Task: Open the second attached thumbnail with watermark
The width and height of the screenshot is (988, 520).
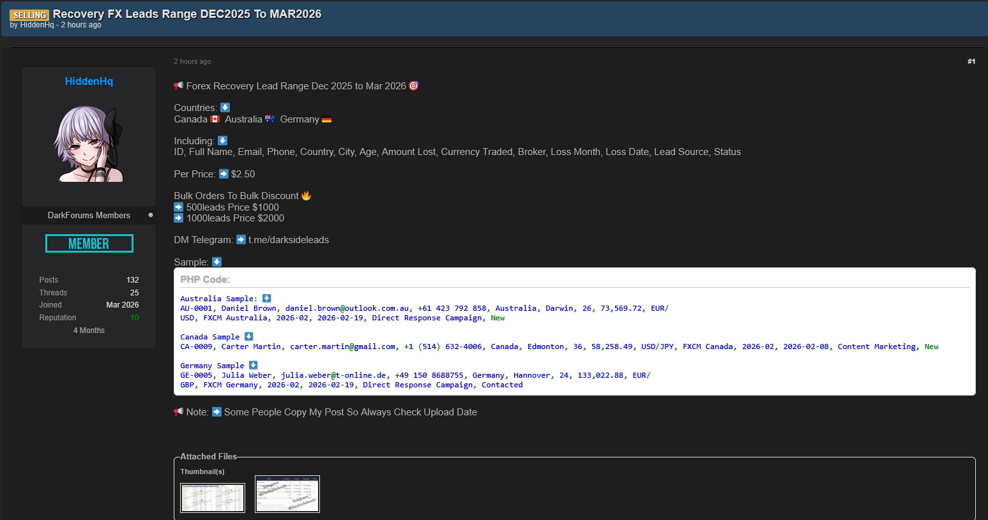Action: tap(287, 494)
